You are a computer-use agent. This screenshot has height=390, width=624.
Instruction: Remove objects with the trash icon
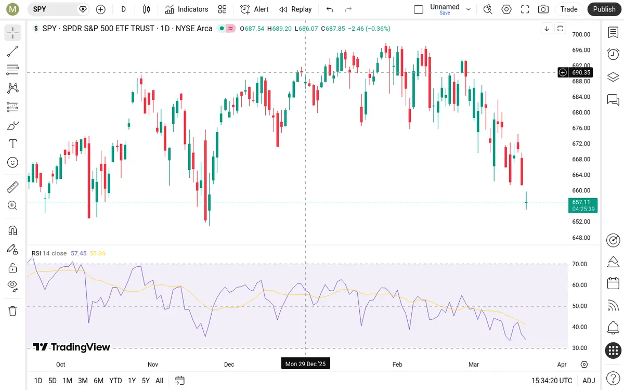[13, 311]
